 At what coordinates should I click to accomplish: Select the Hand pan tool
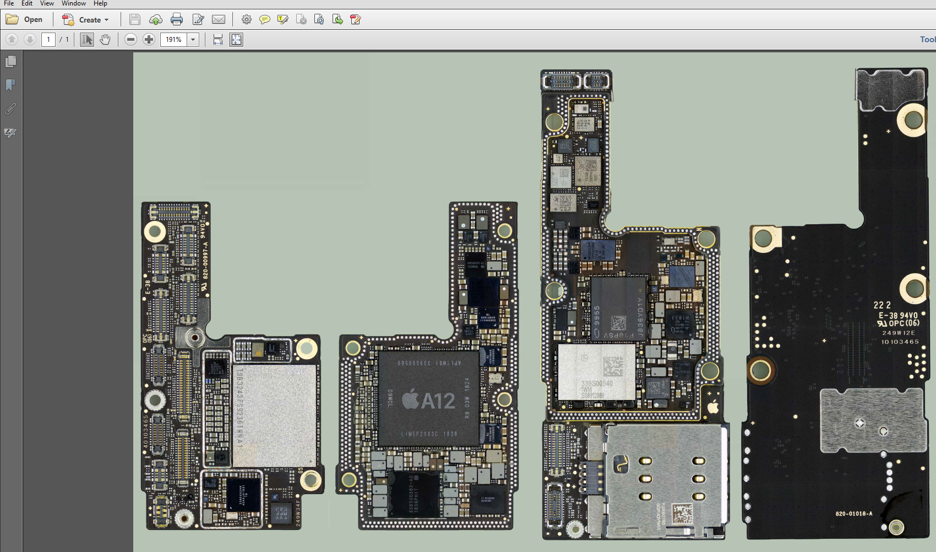point(105,40)
